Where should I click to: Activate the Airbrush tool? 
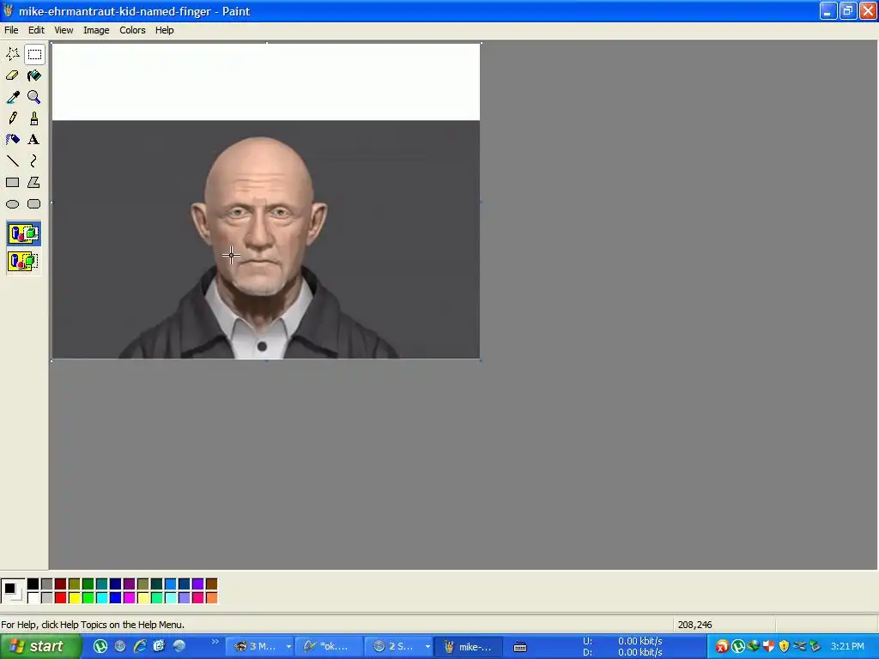pos(12,140)
